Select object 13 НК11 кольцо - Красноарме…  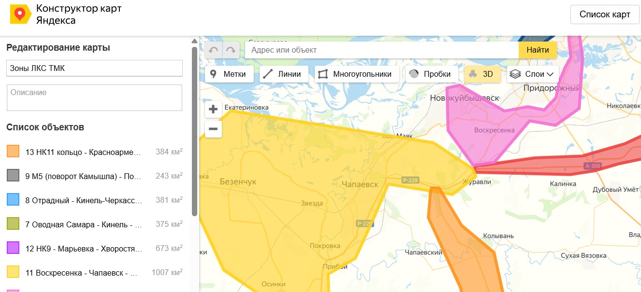83,152
